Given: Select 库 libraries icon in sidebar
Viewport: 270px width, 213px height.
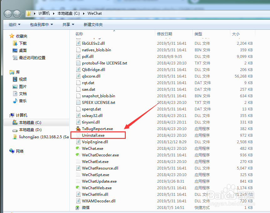Looking at the screenshot, I should coord(12,72).
